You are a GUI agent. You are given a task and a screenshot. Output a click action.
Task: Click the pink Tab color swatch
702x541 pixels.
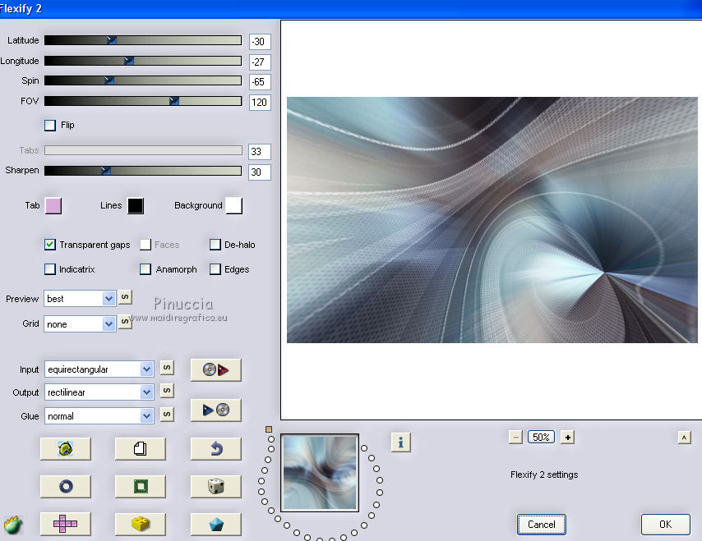pos(53,206)
